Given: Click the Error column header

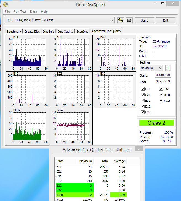Looking at the screenshot, I should point(66,161).
